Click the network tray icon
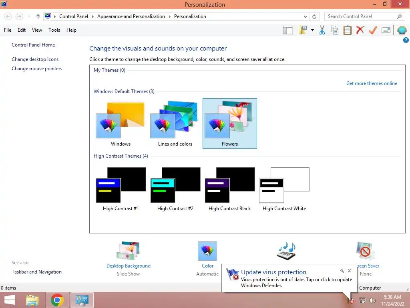 pyautogui.click(x=362, y=300)
